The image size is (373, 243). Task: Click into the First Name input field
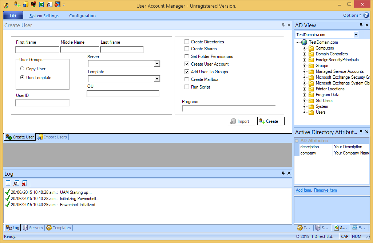coord(37,50)
